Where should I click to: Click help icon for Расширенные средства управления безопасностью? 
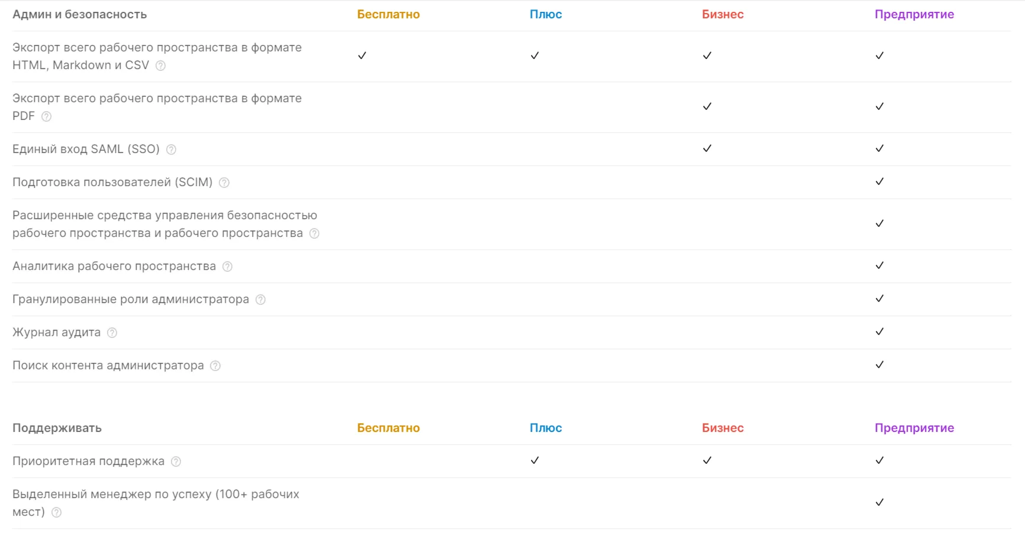click(x=314, y=233)
